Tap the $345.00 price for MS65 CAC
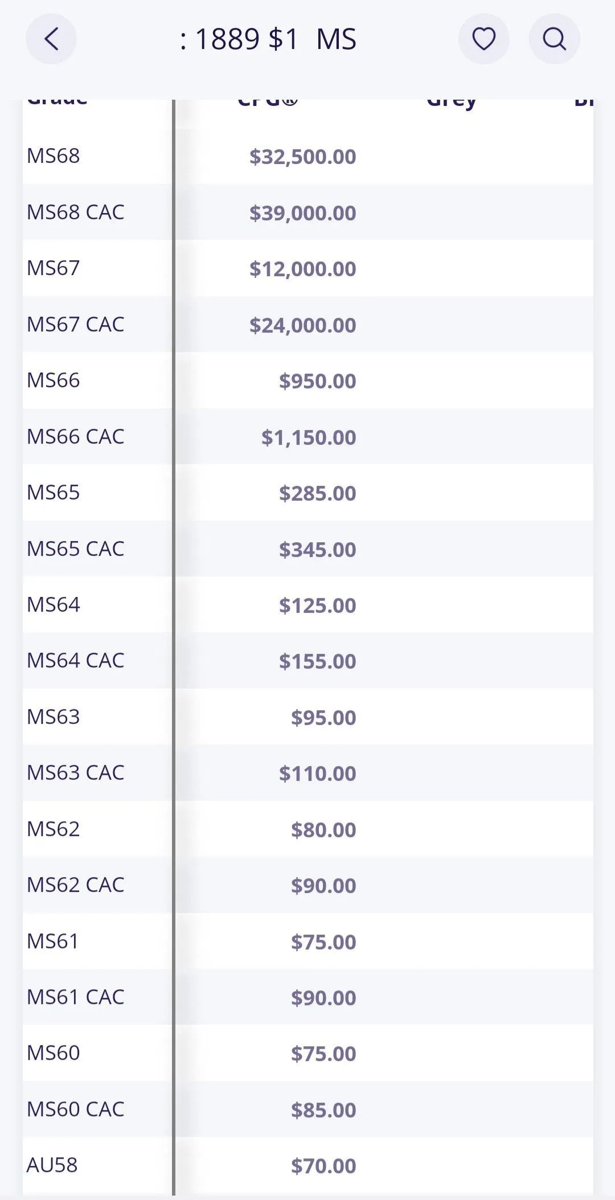 [317, 550]
